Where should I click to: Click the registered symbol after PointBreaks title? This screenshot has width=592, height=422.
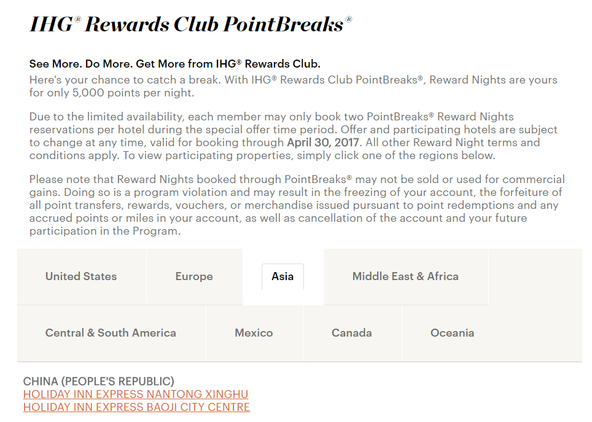pos(349,19)
